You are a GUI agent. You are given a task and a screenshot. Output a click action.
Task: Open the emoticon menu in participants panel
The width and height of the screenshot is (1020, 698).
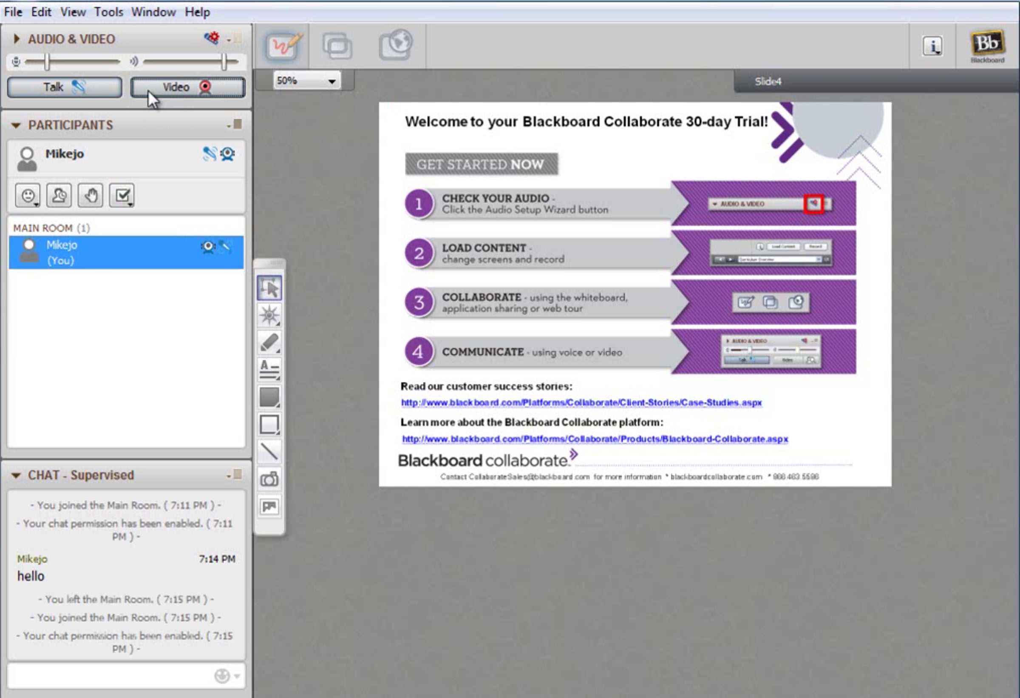[28, 195]
